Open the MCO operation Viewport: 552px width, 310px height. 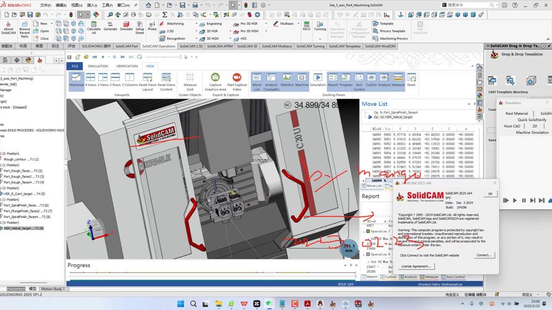(307, 26)
